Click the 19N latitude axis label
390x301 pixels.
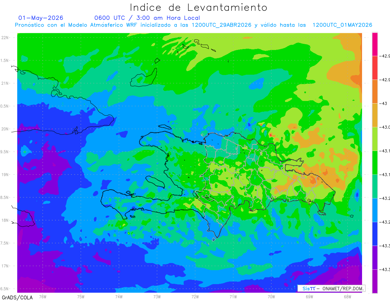pos(5,175)
